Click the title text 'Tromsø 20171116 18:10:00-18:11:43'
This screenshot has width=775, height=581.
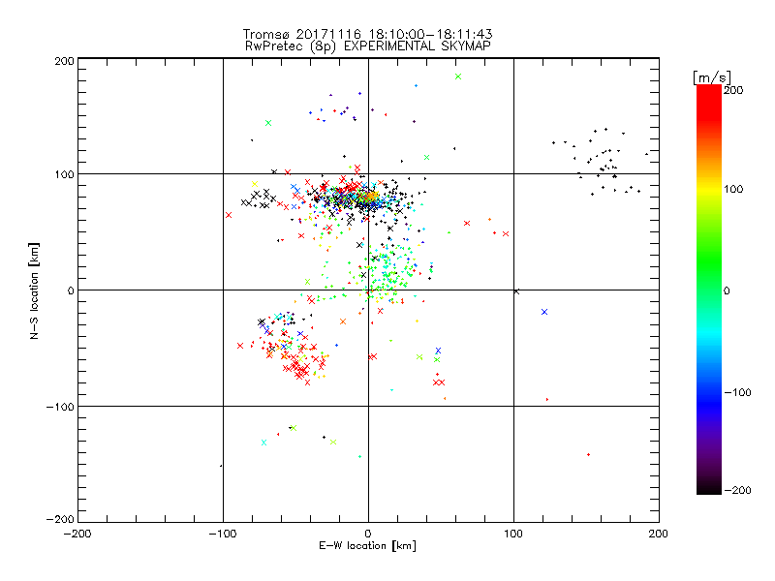[x=367, y=34]
